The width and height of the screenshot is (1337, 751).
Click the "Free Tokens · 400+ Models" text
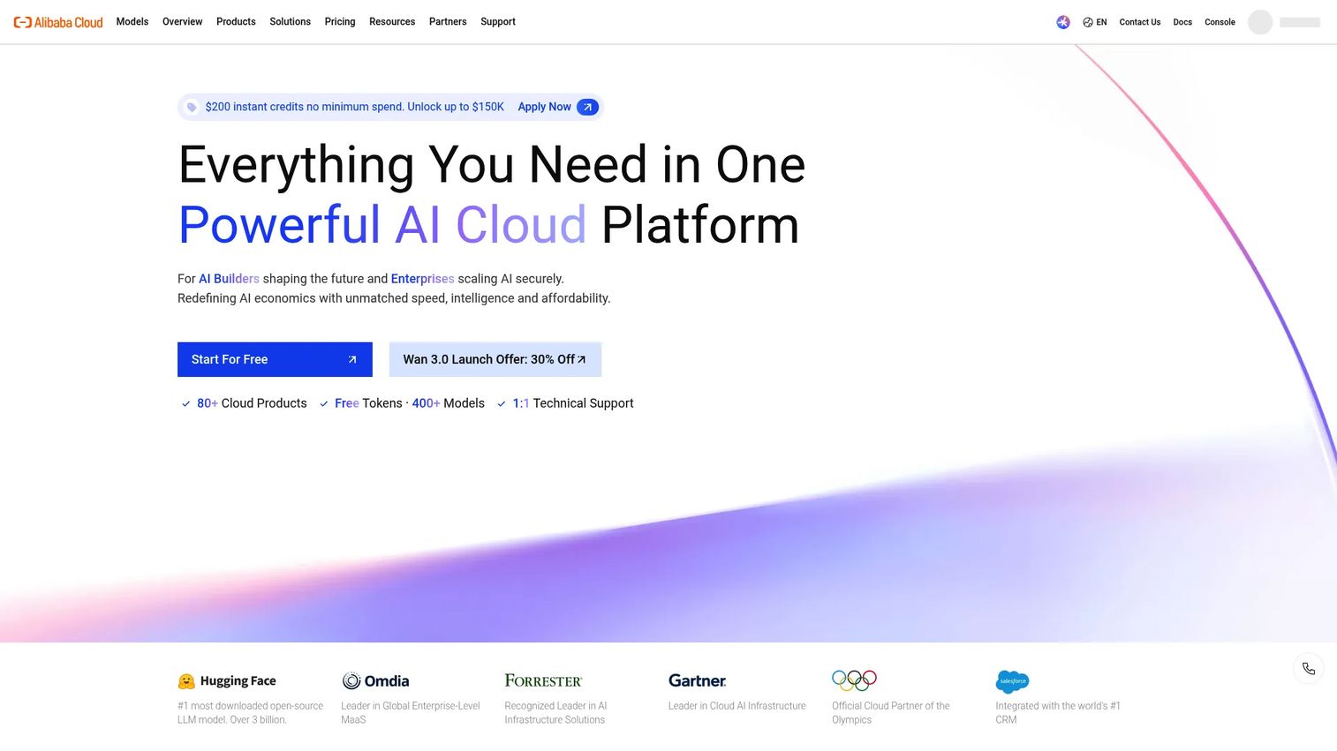(410, 403)
